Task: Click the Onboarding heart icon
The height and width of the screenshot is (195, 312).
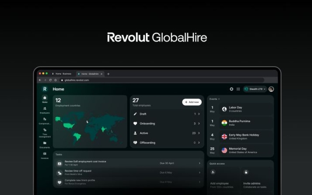Action: coord(135,124)
